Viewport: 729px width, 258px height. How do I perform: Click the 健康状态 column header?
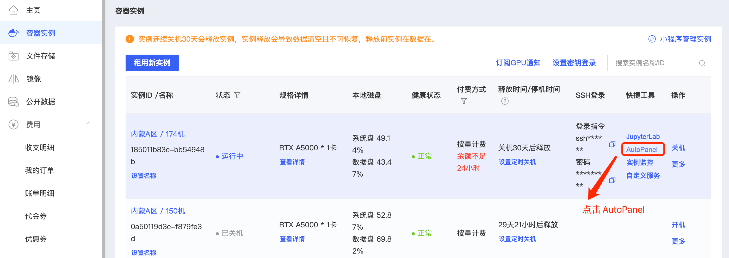[426, 95]
